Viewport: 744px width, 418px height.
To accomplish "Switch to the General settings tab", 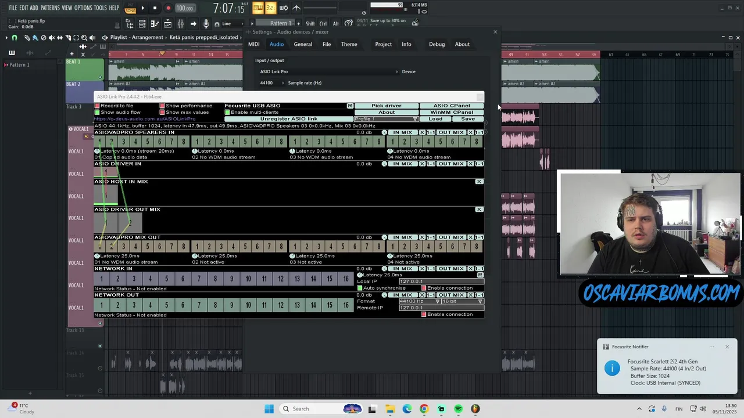I will point(303,44).
